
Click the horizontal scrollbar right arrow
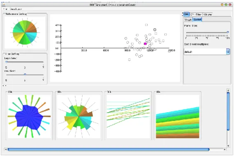tap(225, 149)
